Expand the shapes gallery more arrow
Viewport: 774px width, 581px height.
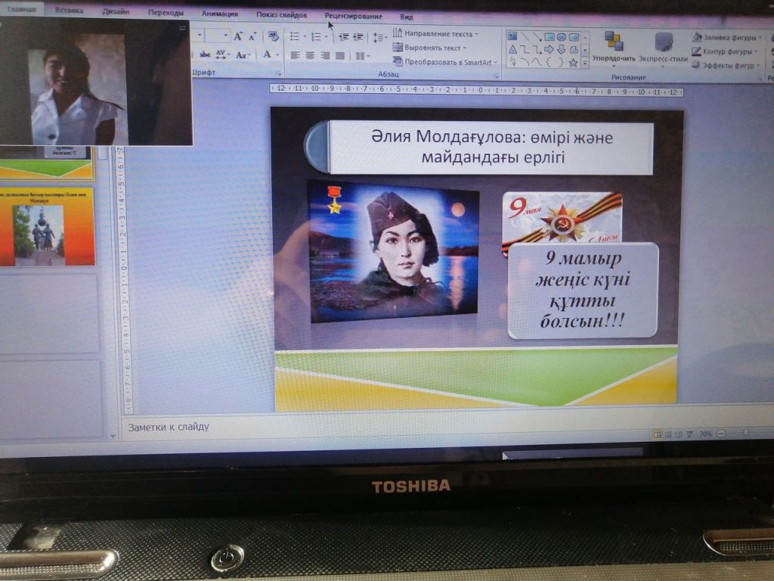(584, 63)
